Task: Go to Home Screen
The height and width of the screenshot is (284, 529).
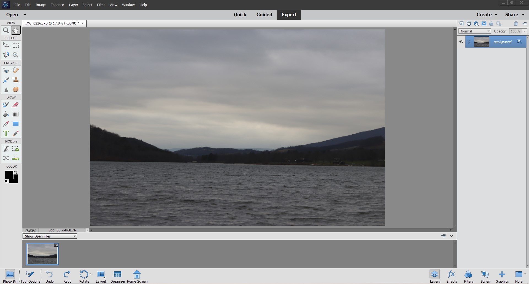Action: [x=137, y=277]
